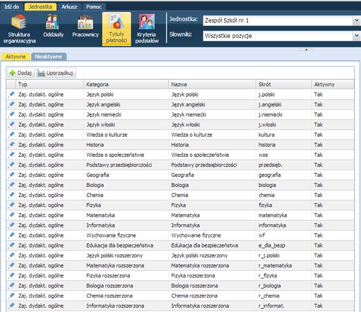Screen dimensions: 361x312
Task: Edit the Chemia row pencil
Action: pyautogui.click(x=11, y=195)
